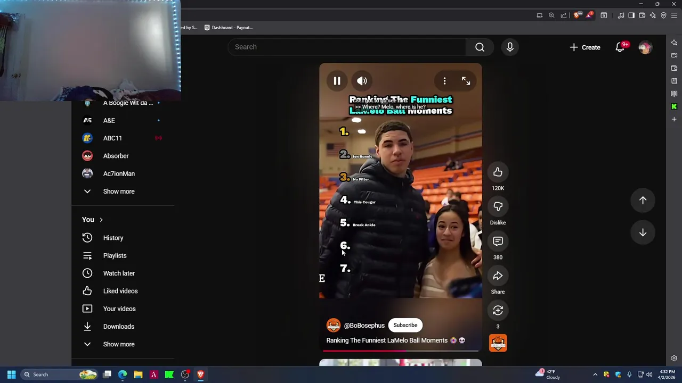This screenshot has width=682, height=383.
Task: Mute the Shorts video volume
Action: tap(362, 81)
